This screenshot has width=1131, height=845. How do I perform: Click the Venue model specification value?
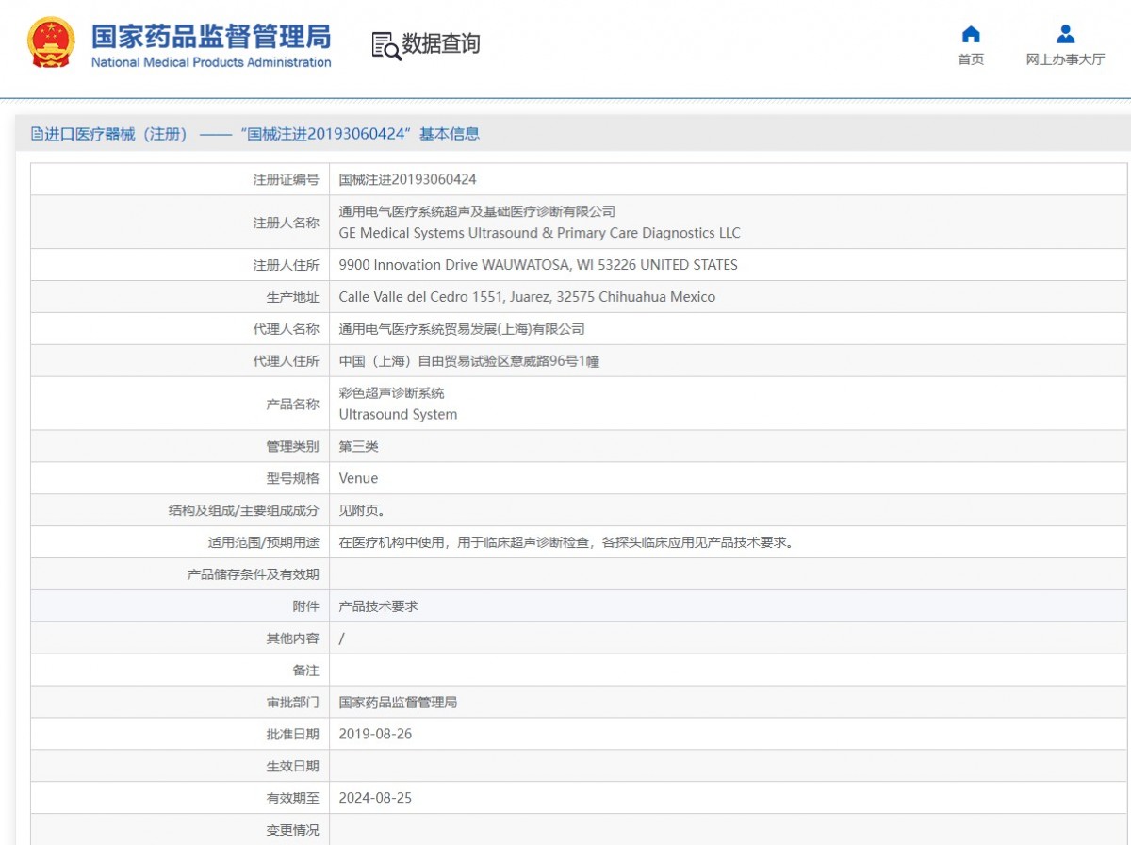click(x=358, y=478)
